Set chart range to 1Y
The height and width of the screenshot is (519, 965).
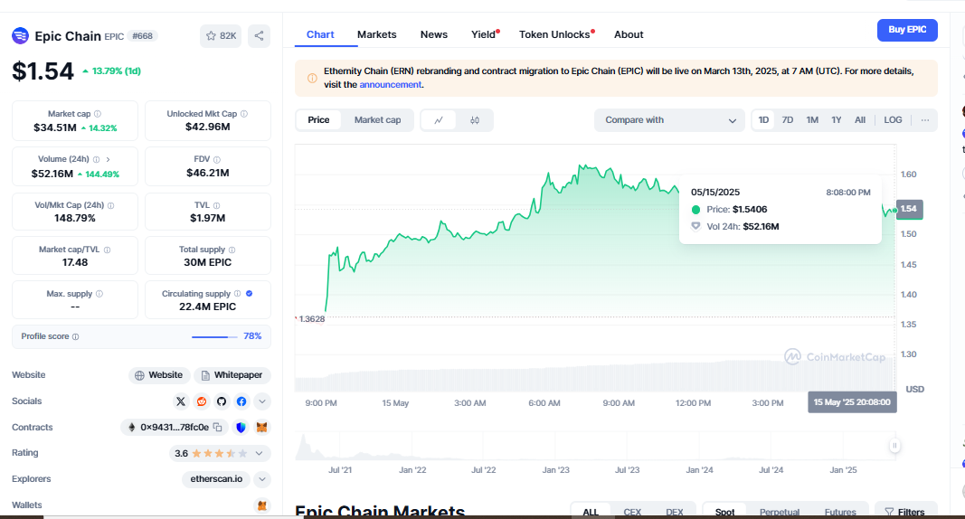pos(837,120)
